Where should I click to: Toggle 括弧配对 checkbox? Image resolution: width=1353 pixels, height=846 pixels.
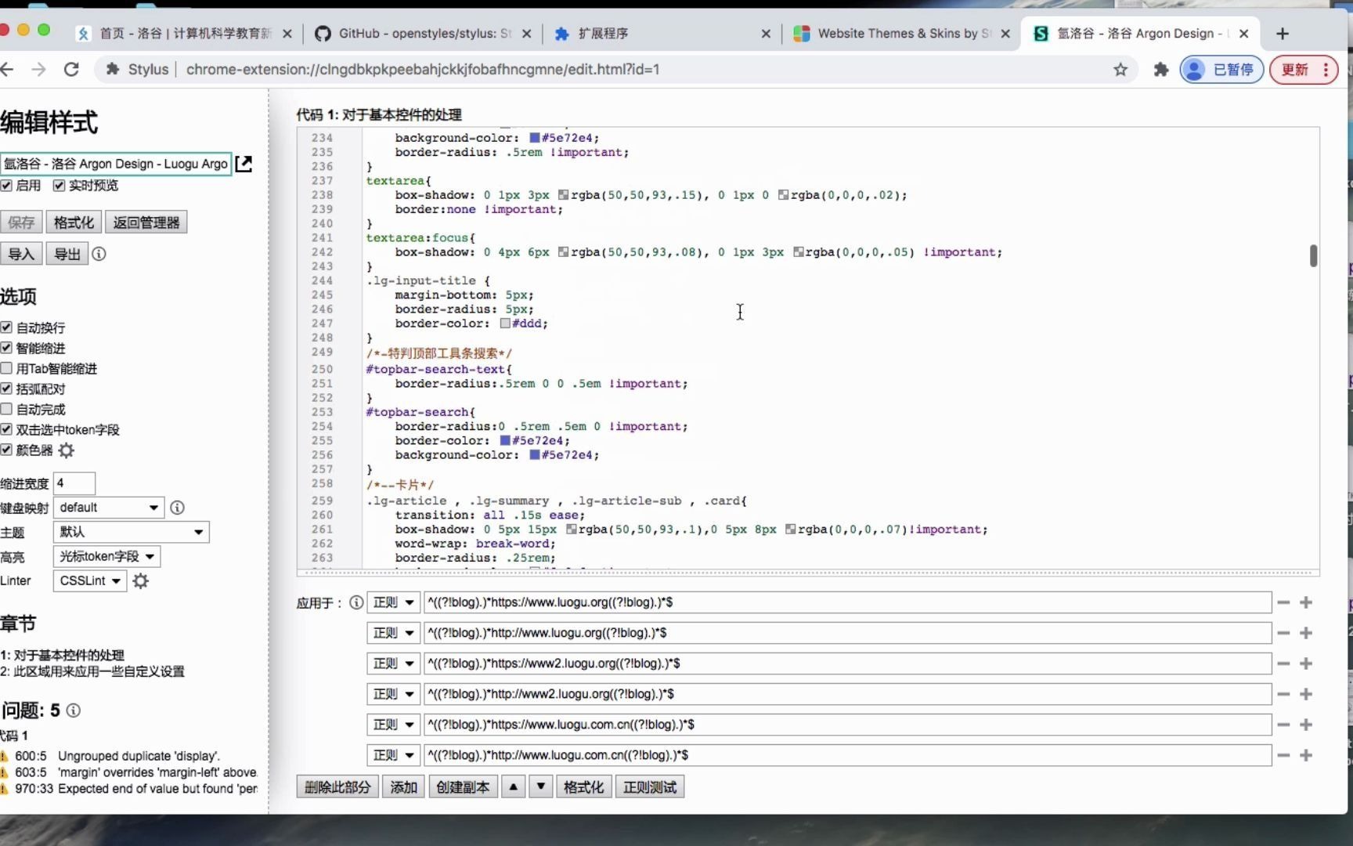pos(6,389)
